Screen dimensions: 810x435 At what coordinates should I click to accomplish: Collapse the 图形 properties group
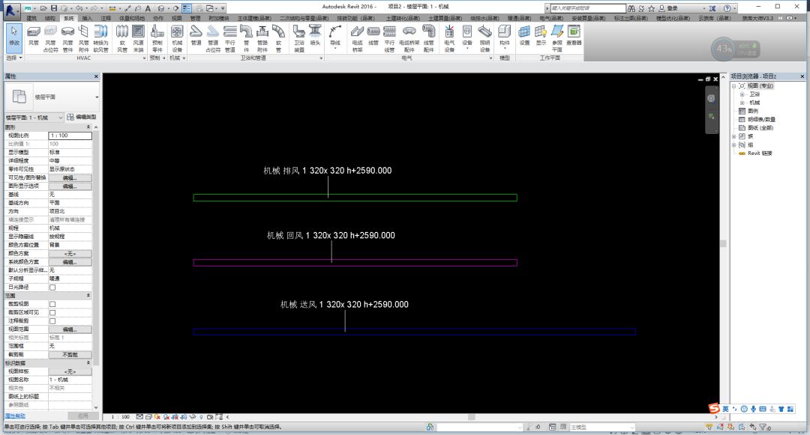(88, 127)
